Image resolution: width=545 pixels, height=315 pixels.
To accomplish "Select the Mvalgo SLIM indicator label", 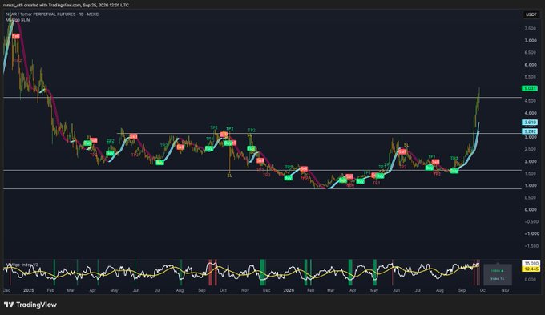I will (x=18, y=20).
